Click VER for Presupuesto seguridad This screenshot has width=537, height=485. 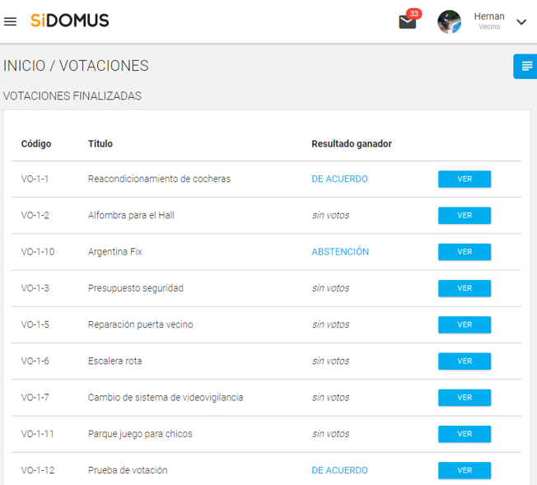464,288
